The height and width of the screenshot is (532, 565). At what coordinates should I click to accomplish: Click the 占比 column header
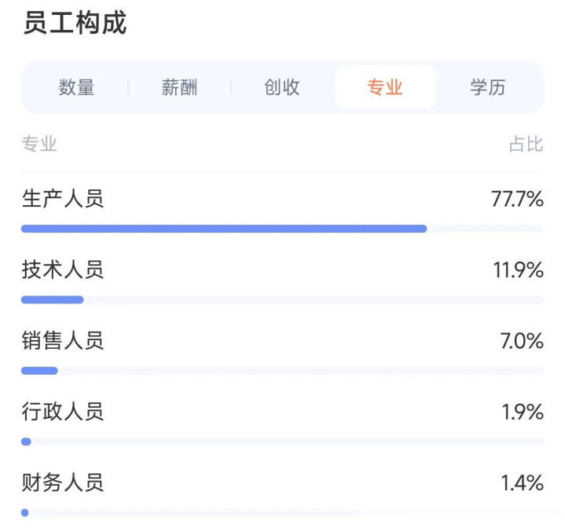pos(526,144)
